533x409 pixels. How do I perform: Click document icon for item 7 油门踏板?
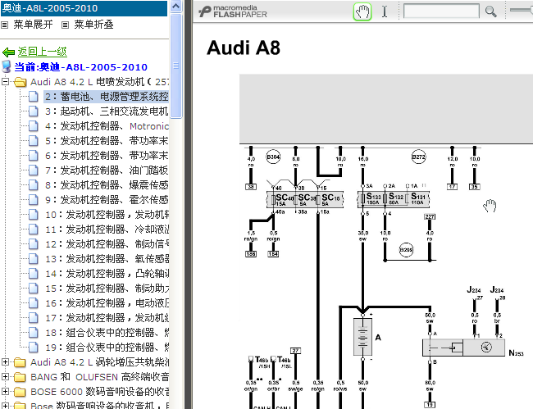tap(34, 170)
